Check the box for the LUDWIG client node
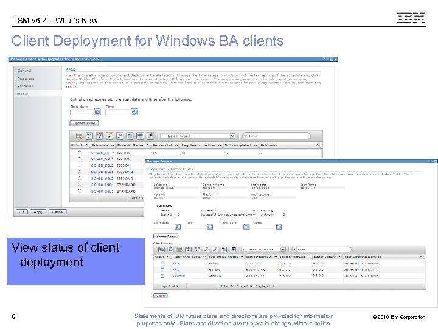The height and width of the screenshot is (329, 438). coord(162,276)
